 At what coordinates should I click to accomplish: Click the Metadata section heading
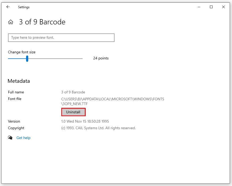click(19, 81)
